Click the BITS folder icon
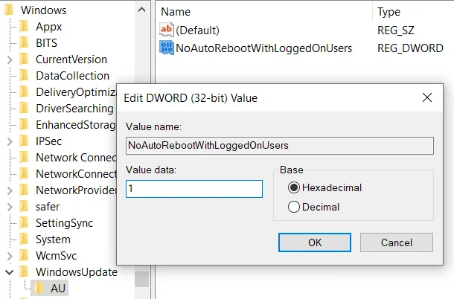 [24, 43]
